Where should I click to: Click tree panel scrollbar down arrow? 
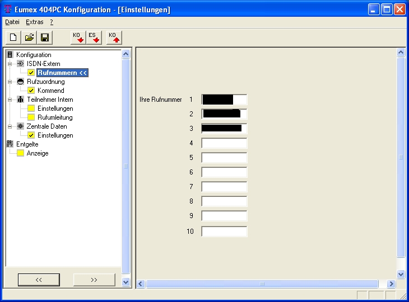pyautogui.click(x=126, y=282)
